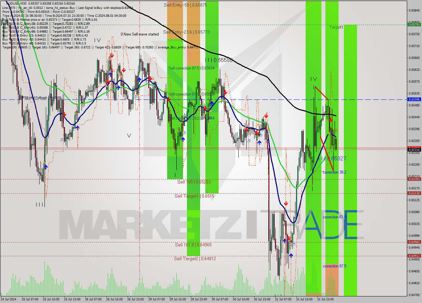422x303 pixels.
Task: Select 'Sell Entry -50 | 0.65875' label
Action: click(x=185, y=5)
